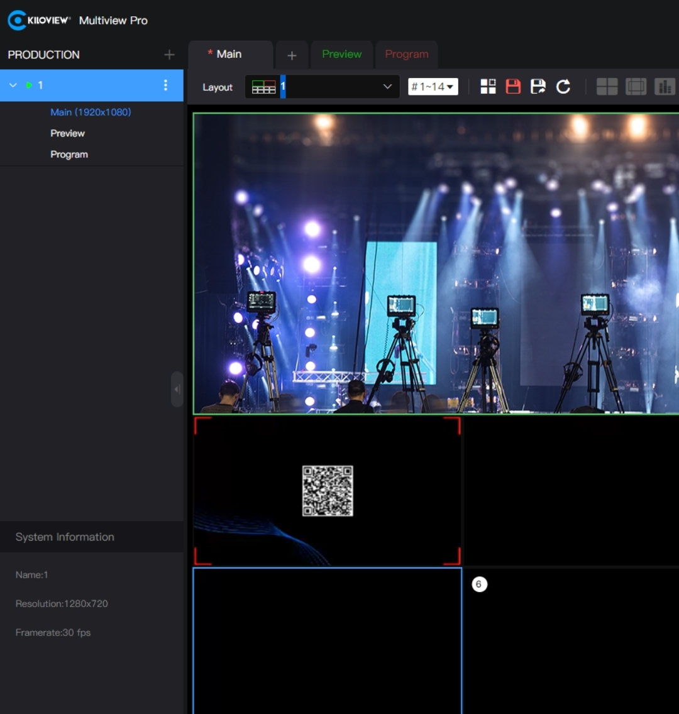The height and width of the screenshot is (714, 679).
Task: Add a new production with plus icon
Action: pos(169,55)
